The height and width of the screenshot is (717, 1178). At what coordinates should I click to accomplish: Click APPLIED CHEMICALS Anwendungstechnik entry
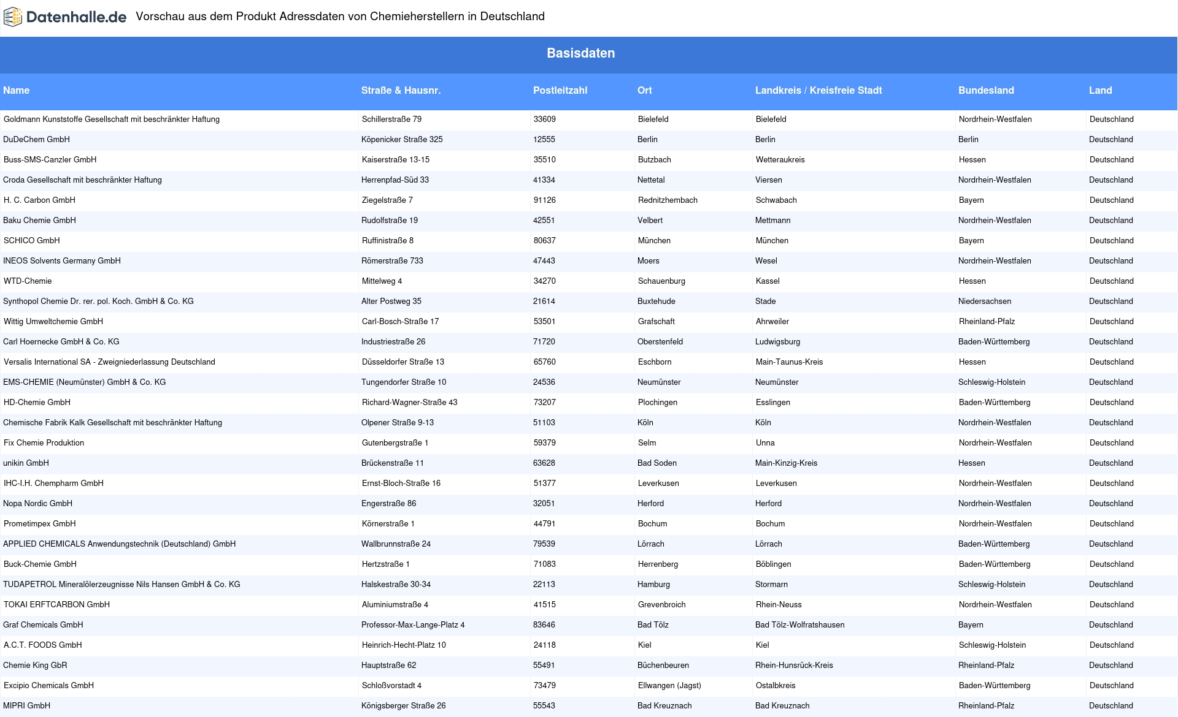pos(119,544)
